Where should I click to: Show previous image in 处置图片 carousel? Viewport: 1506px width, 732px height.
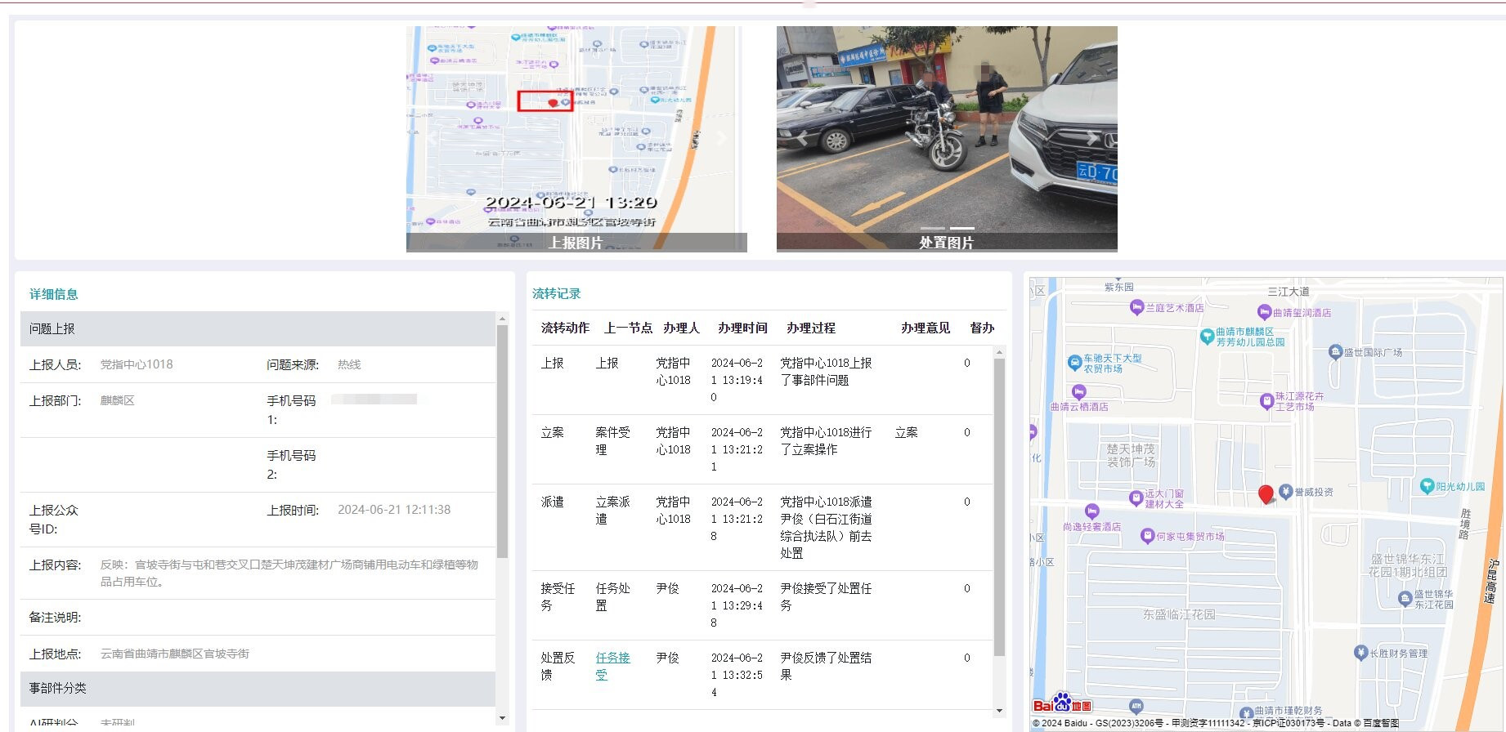tap(802, 139)
